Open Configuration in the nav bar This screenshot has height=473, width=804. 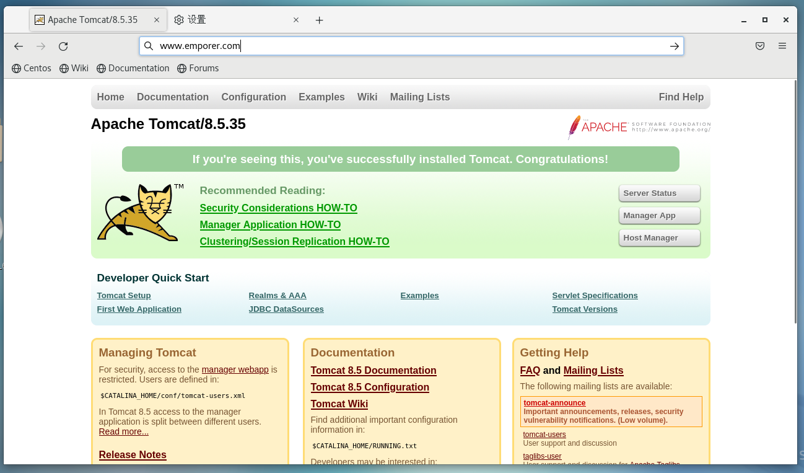coord(253,97)
